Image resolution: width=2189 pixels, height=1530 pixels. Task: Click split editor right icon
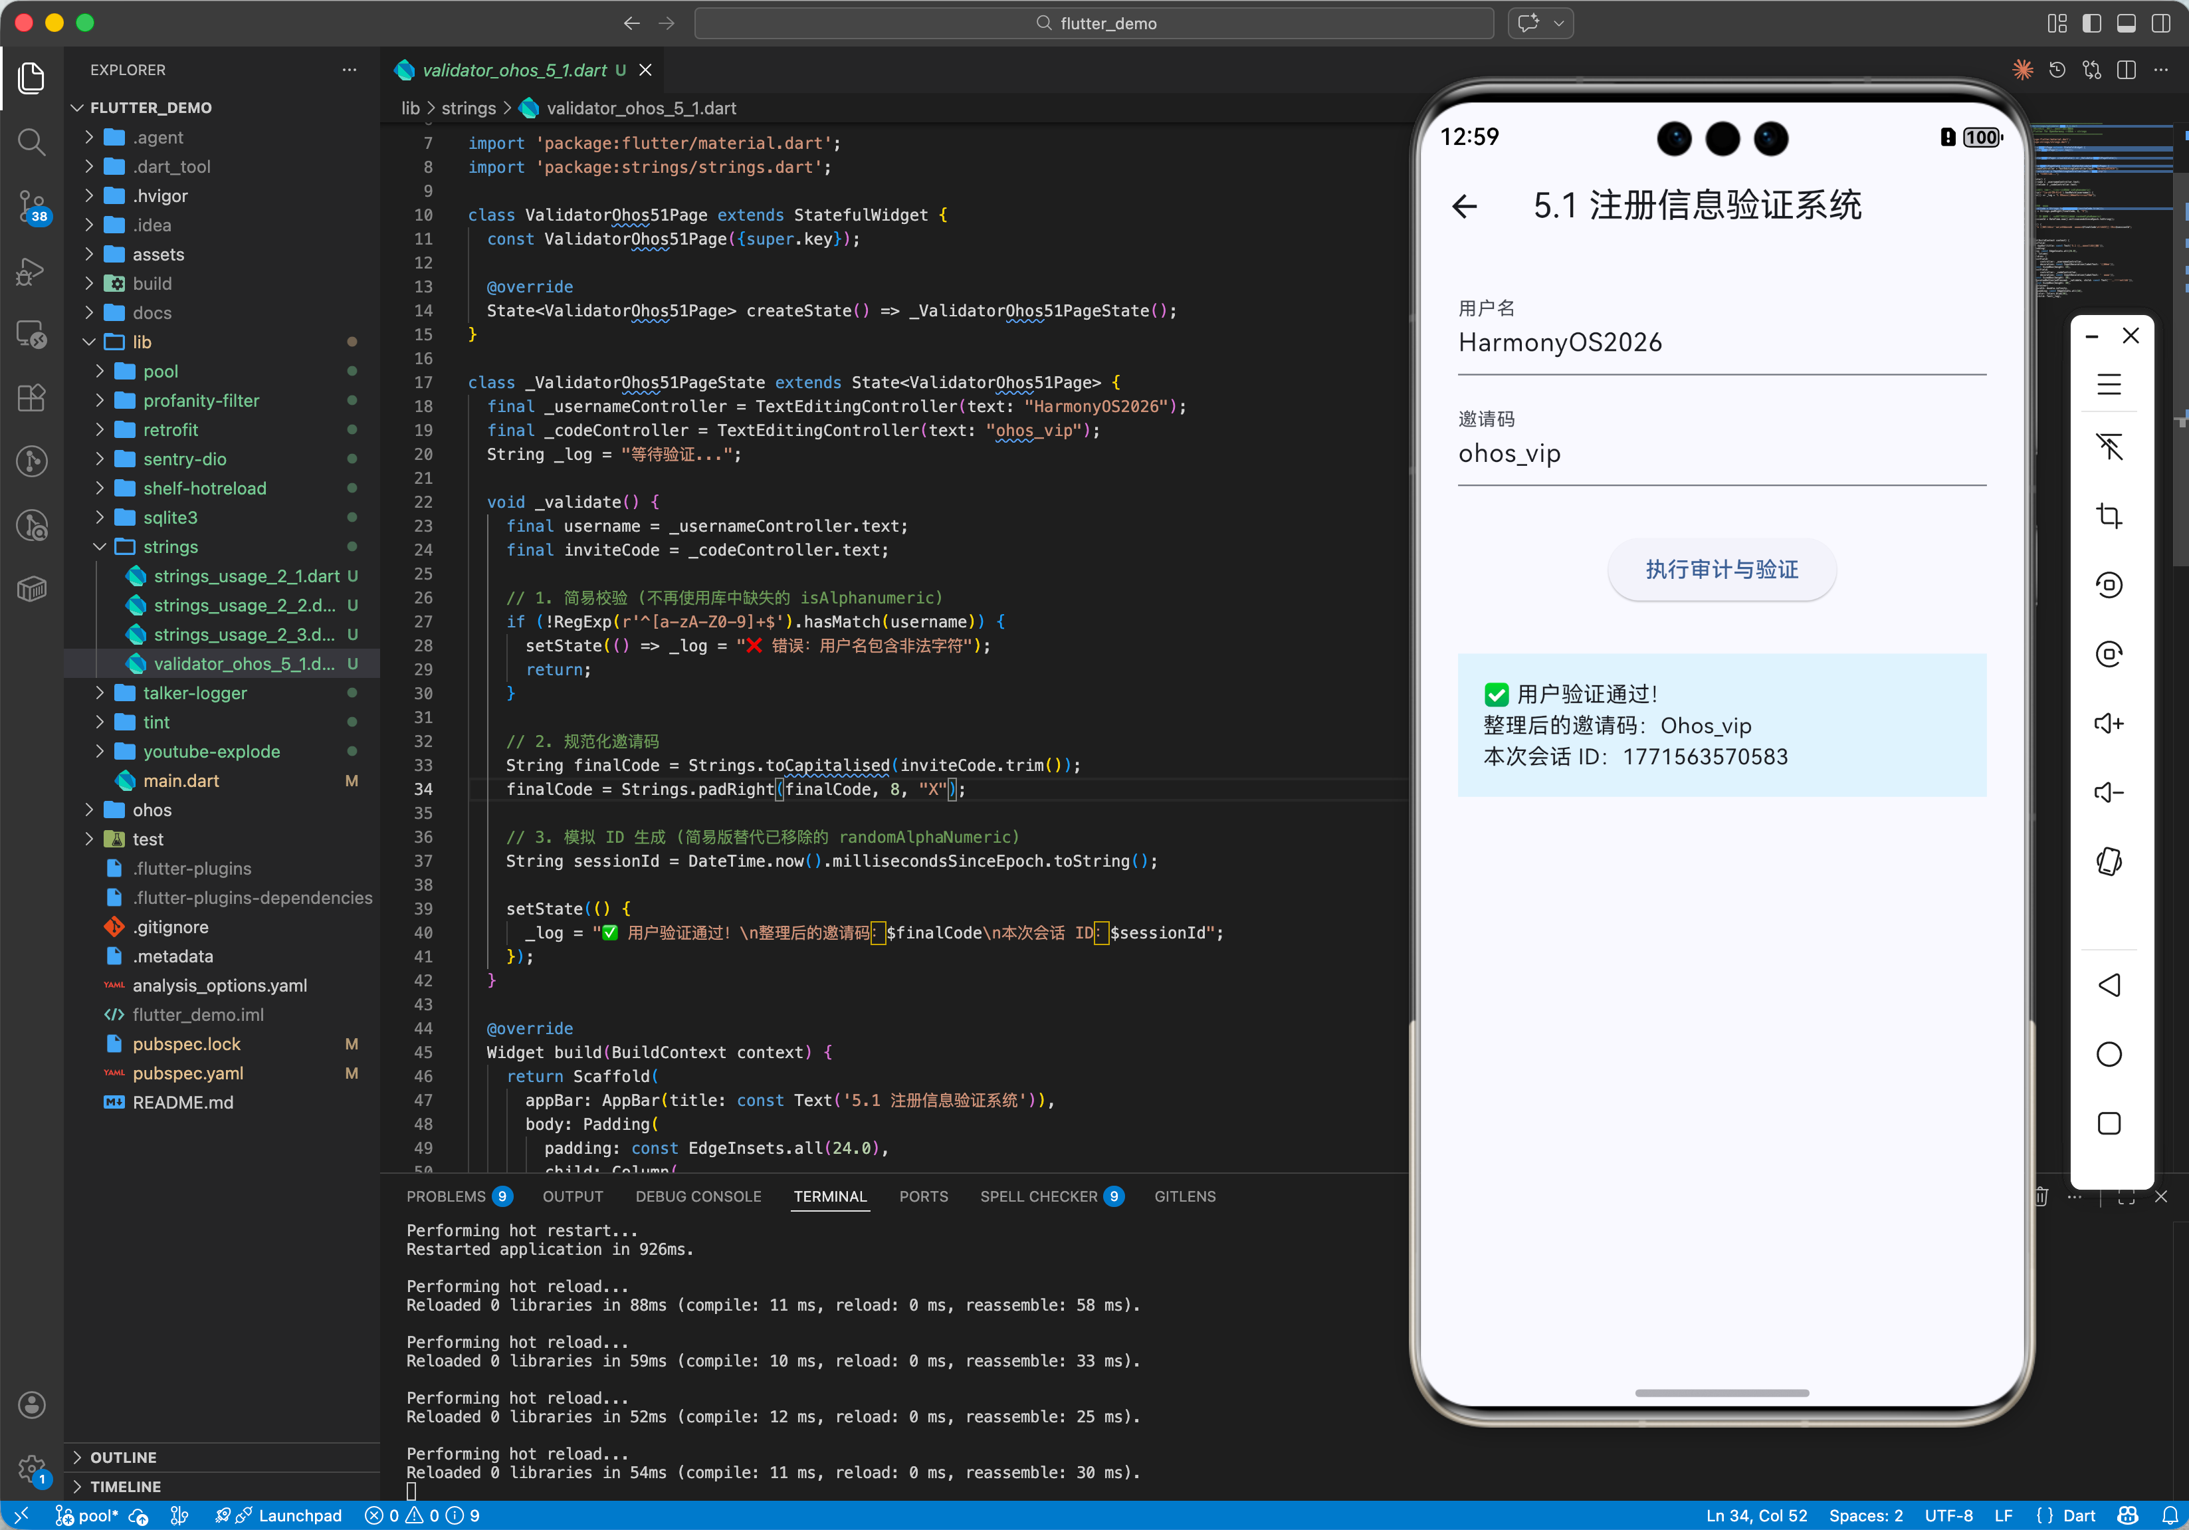pyautogui.click(x=2126, y=70)
